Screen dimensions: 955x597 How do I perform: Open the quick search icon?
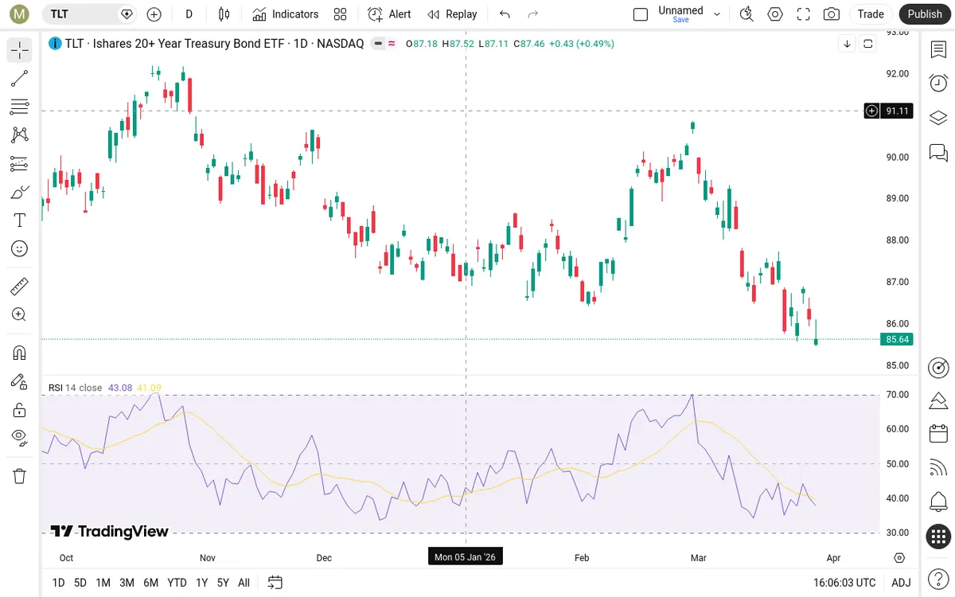pos(746,14)
